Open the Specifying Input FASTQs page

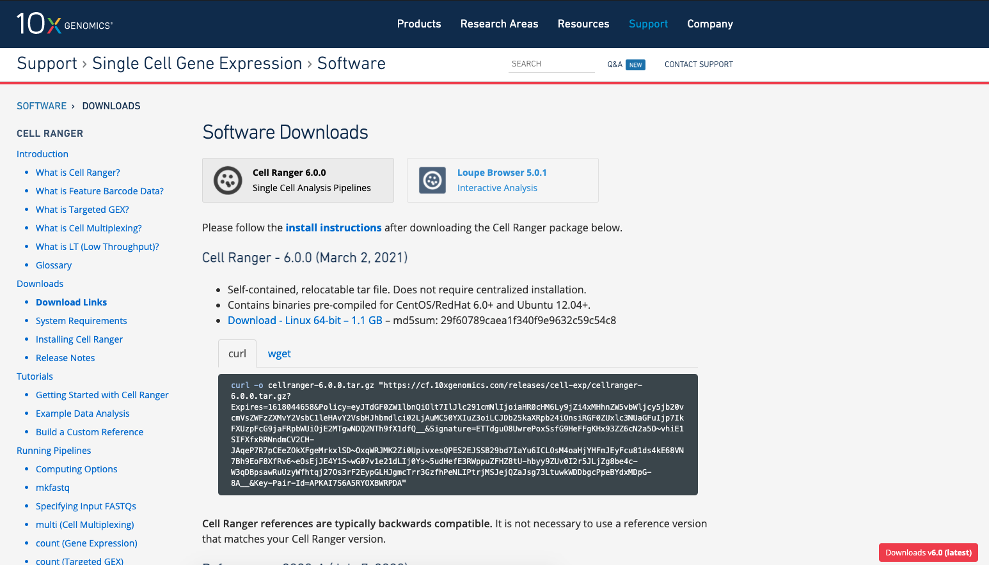86,506
